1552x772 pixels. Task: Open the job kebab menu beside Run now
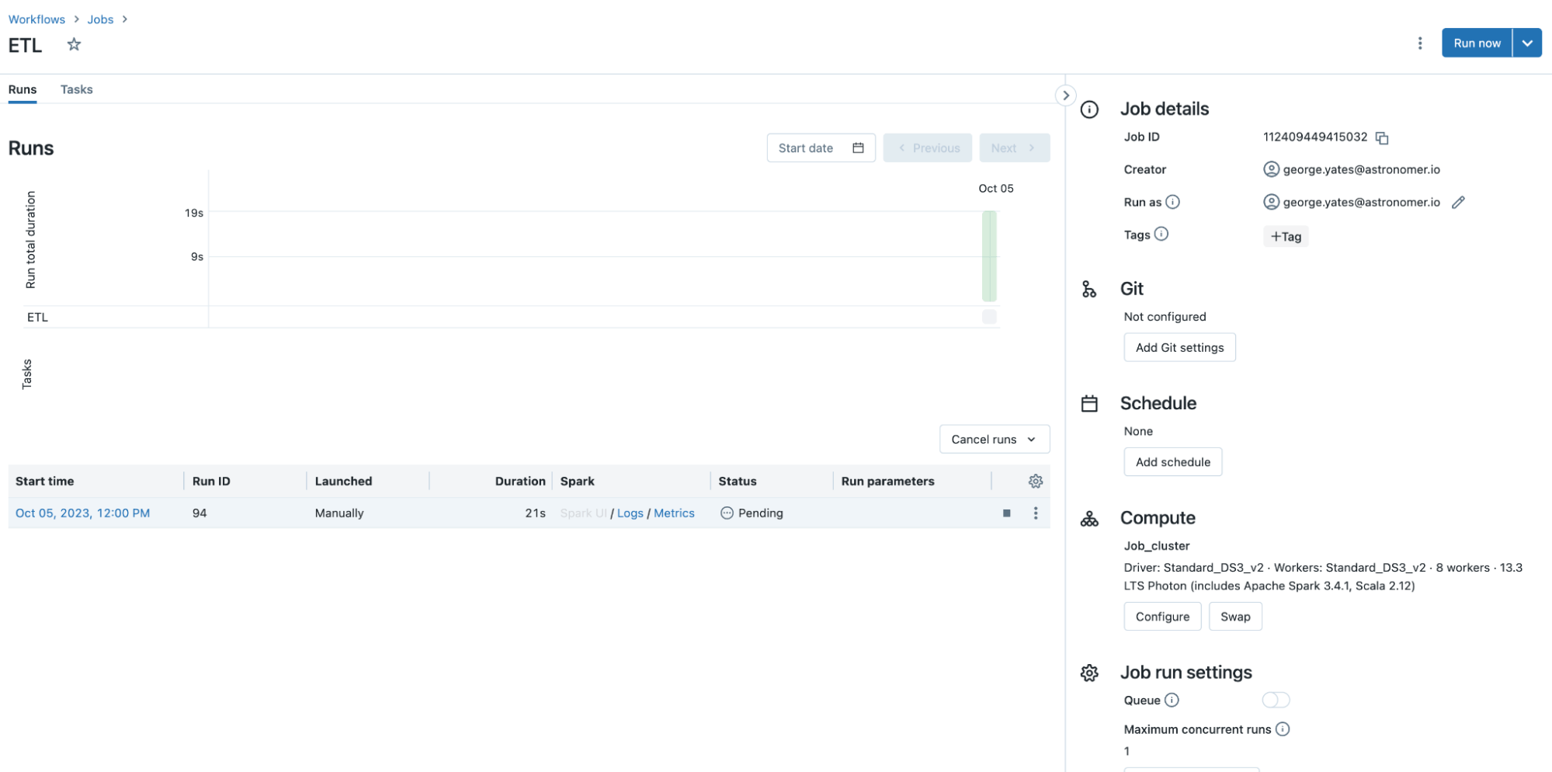pyautogui.click(x=1419, y=43)
